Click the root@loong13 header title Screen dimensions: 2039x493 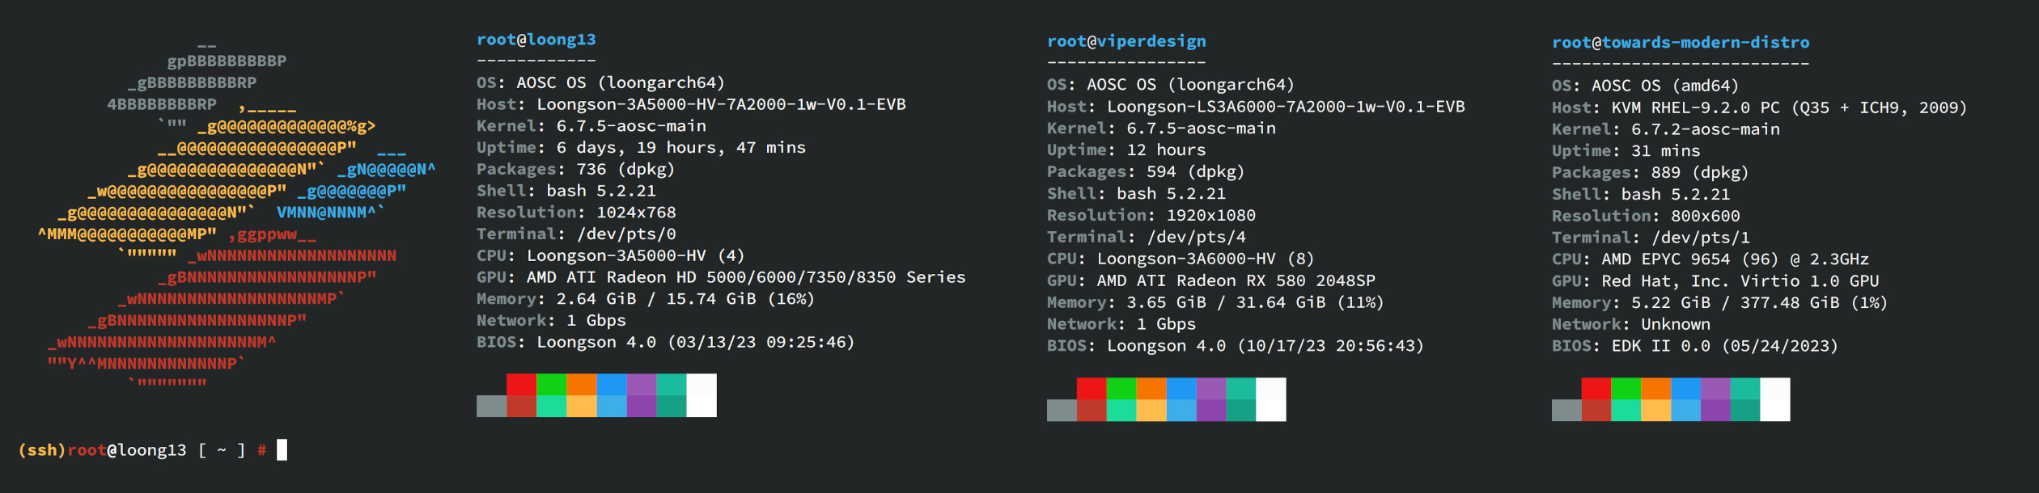pyautogui.click(x=536, y=40)
